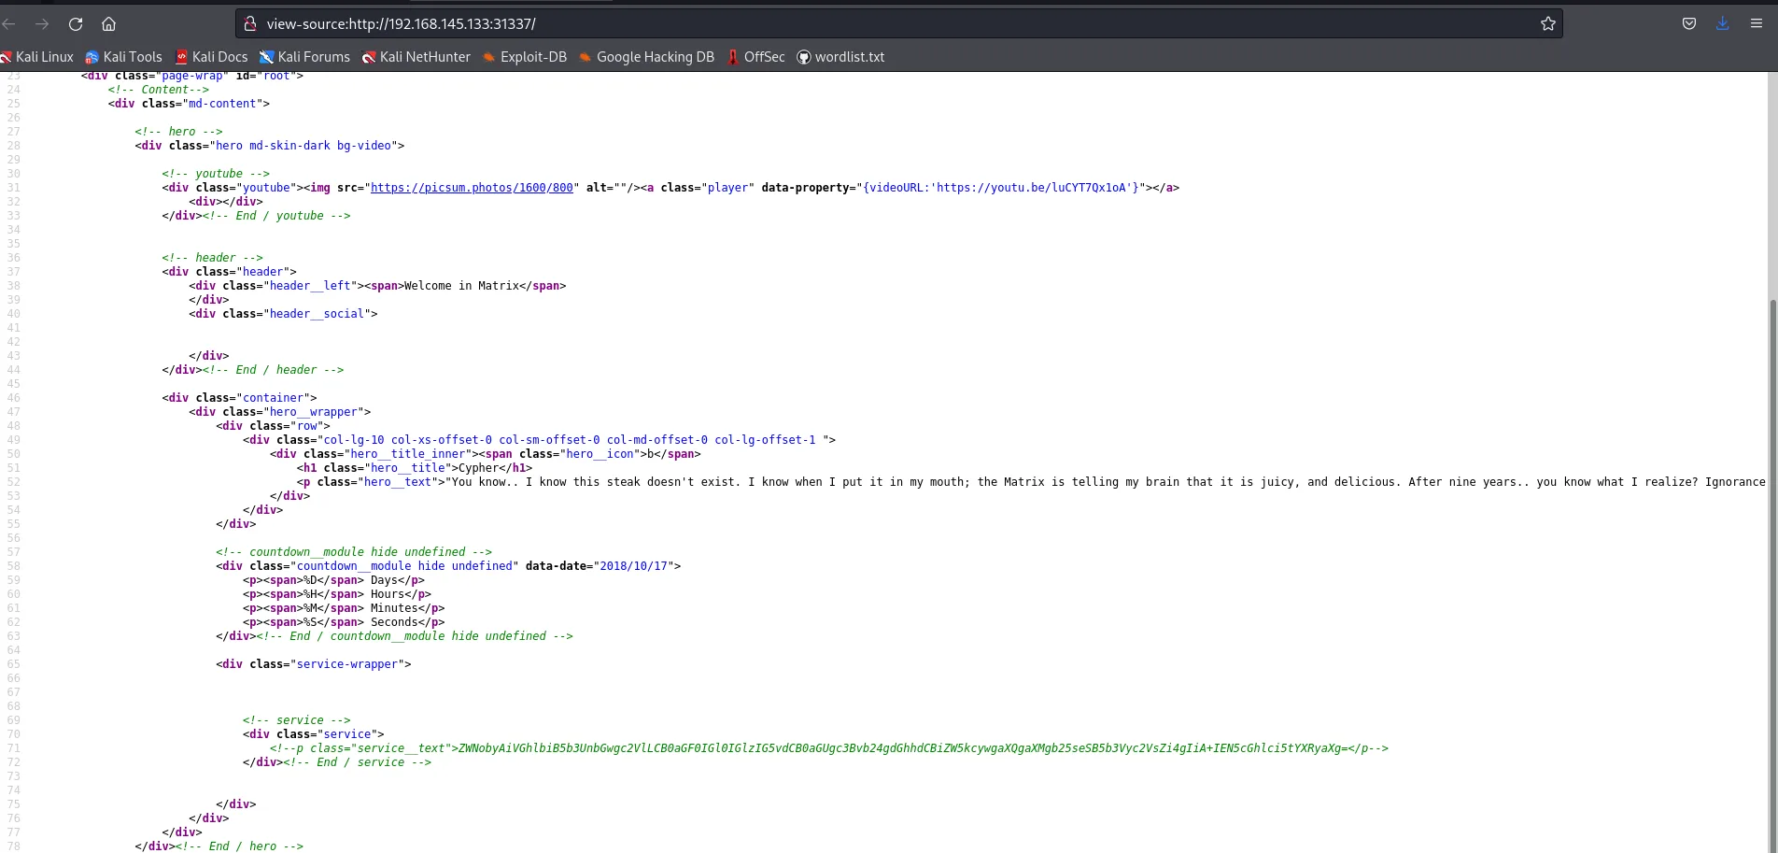The width and height of the screenshot is (1778, 853).
Task: Open the Firefox application menu
Action: (x=1757, y=23)
